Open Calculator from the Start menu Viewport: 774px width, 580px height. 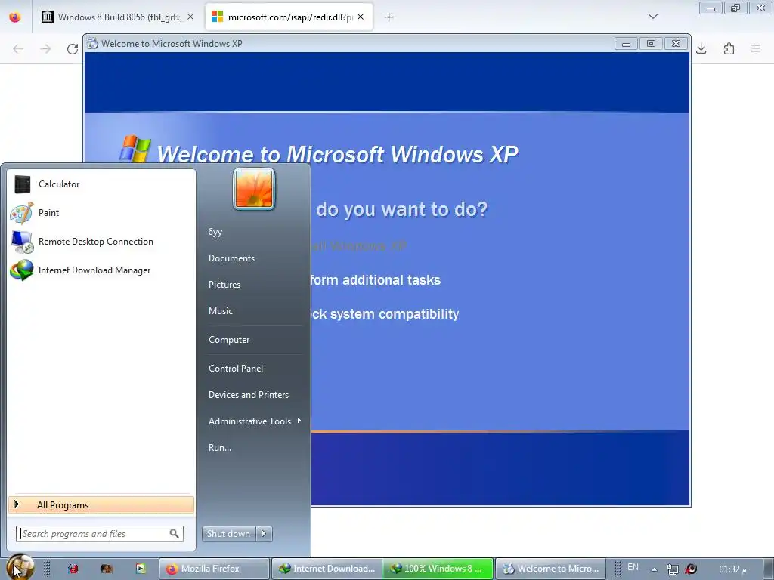(101, 184)
